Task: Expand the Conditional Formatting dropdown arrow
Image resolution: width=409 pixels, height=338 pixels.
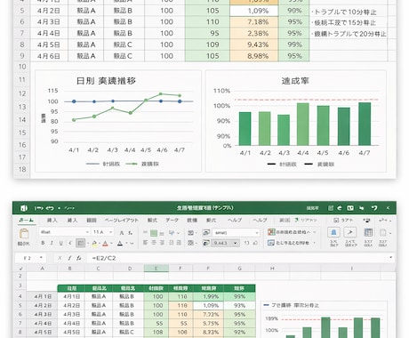Action: coord(315,232)
